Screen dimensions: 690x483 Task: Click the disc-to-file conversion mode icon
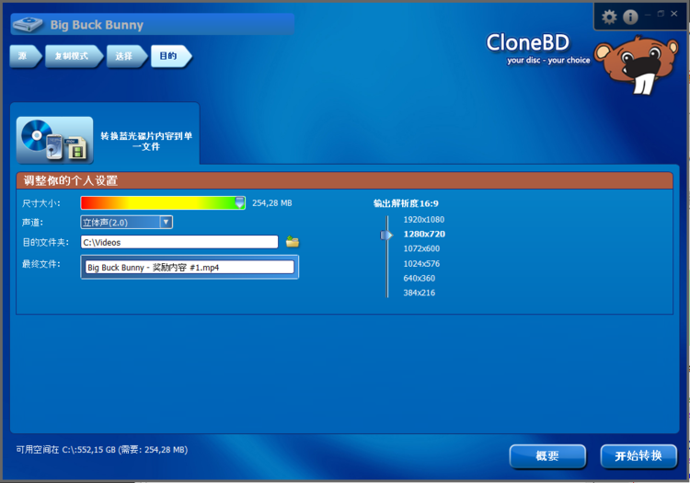click(x=55, y=140)
